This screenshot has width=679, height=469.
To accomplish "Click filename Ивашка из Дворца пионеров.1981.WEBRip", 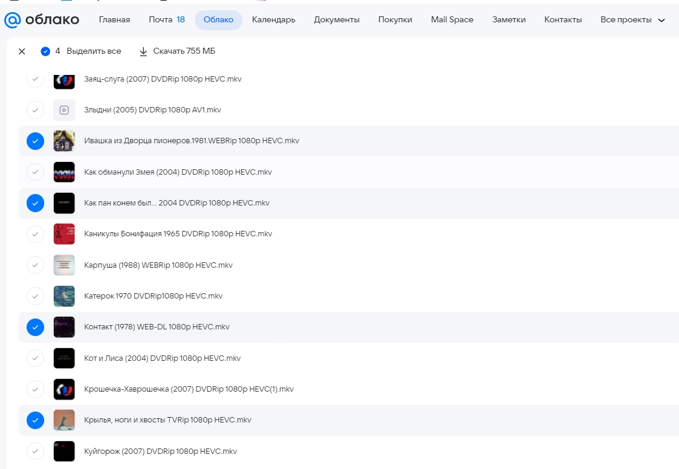I will pos(192,141).
